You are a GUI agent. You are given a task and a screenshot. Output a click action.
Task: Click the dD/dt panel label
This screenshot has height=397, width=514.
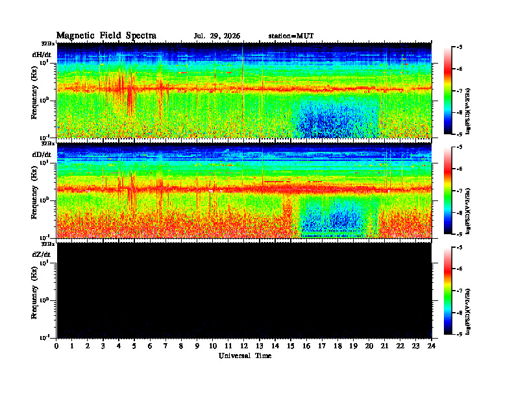(x=42, y=154)
